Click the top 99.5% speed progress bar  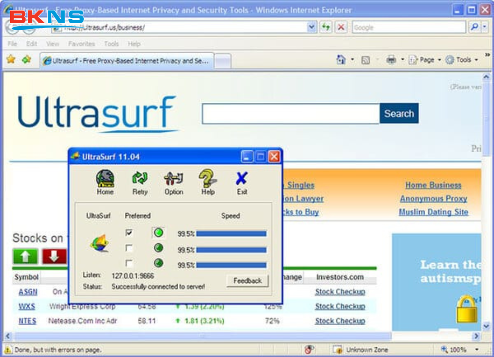[x=232, y=233]
